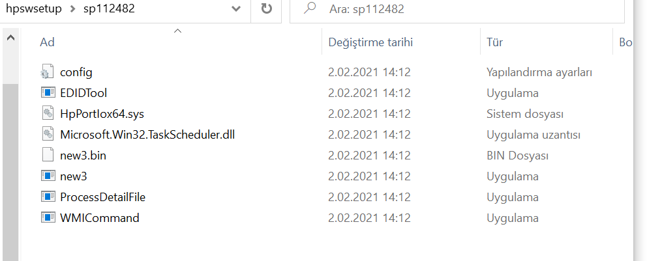647x261 pixels.
Task: Click the scroll up arrow in navigation pane
Action: 10,39
